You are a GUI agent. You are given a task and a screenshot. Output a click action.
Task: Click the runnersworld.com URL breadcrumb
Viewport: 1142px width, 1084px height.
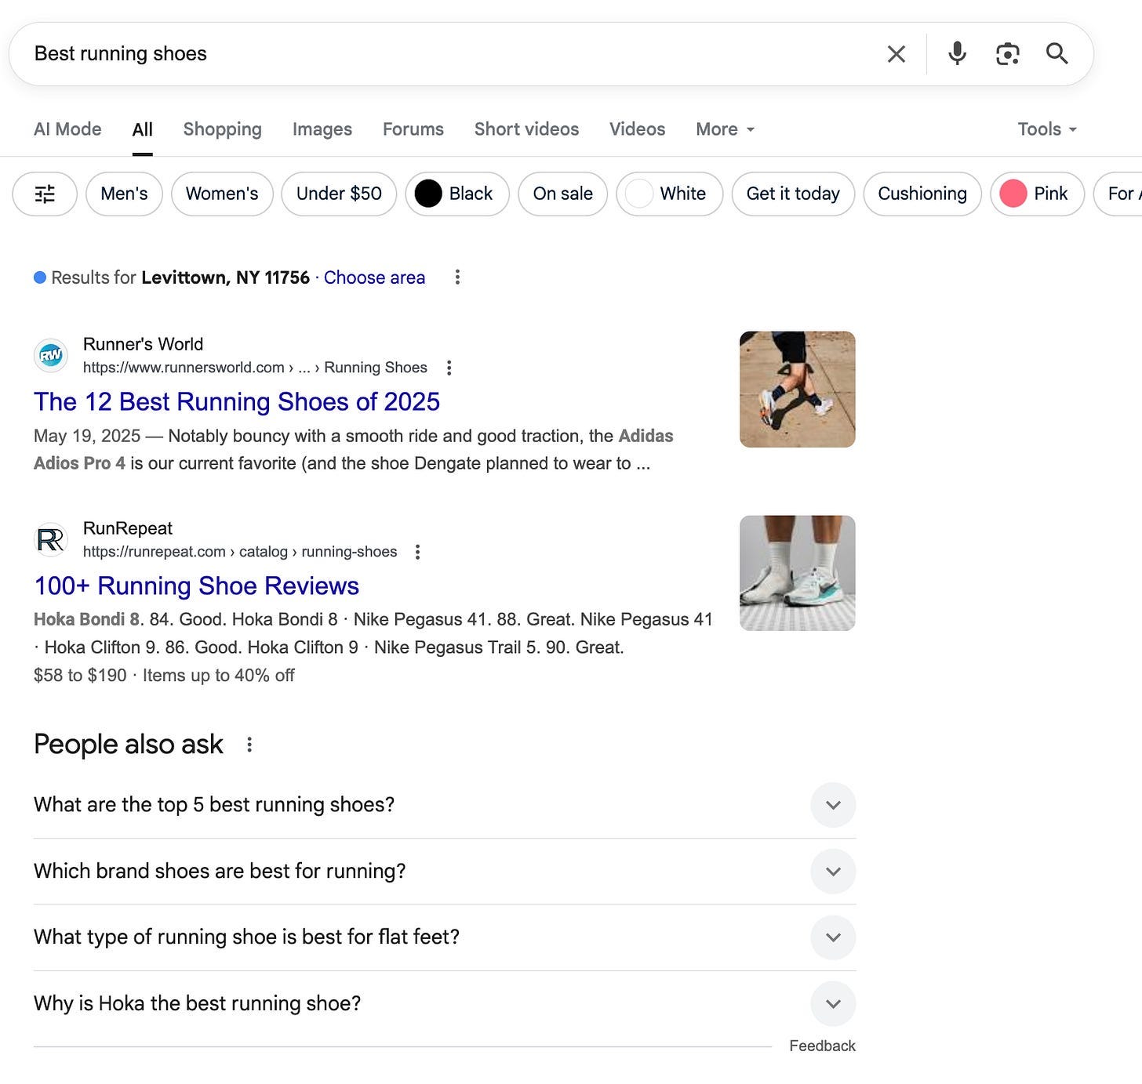click(x=255, y=368)
